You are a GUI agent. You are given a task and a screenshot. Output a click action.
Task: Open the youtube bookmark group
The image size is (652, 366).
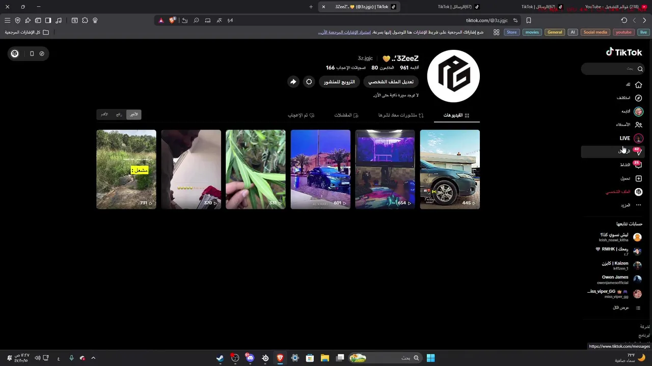coord(623,32)
